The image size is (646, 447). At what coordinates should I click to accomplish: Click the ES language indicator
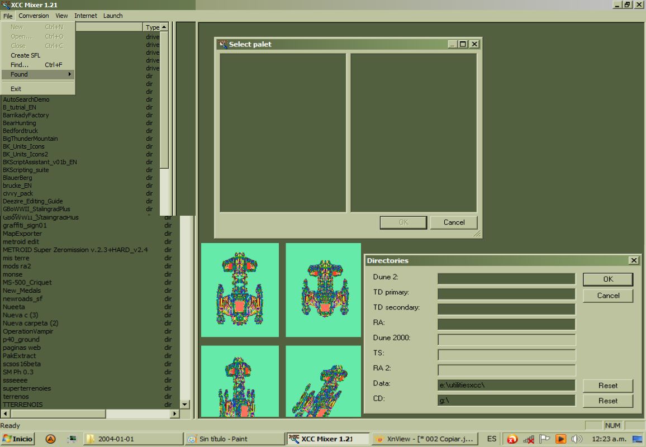[x=492, y=439]
